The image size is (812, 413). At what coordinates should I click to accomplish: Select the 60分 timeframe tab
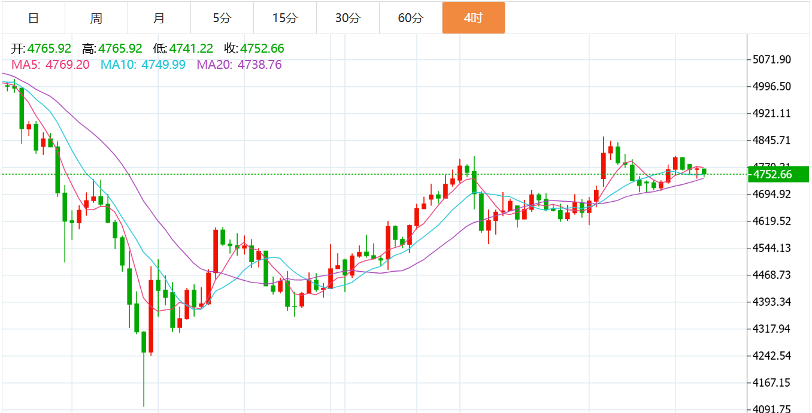click(411, 18)
